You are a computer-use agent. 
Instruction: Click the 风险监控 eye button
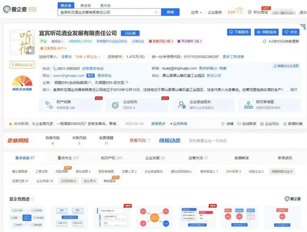266,32
